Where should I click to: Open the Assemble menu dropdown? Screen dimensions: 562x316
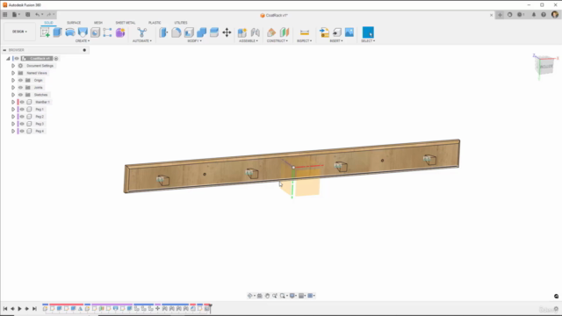[x=249, y=41]
